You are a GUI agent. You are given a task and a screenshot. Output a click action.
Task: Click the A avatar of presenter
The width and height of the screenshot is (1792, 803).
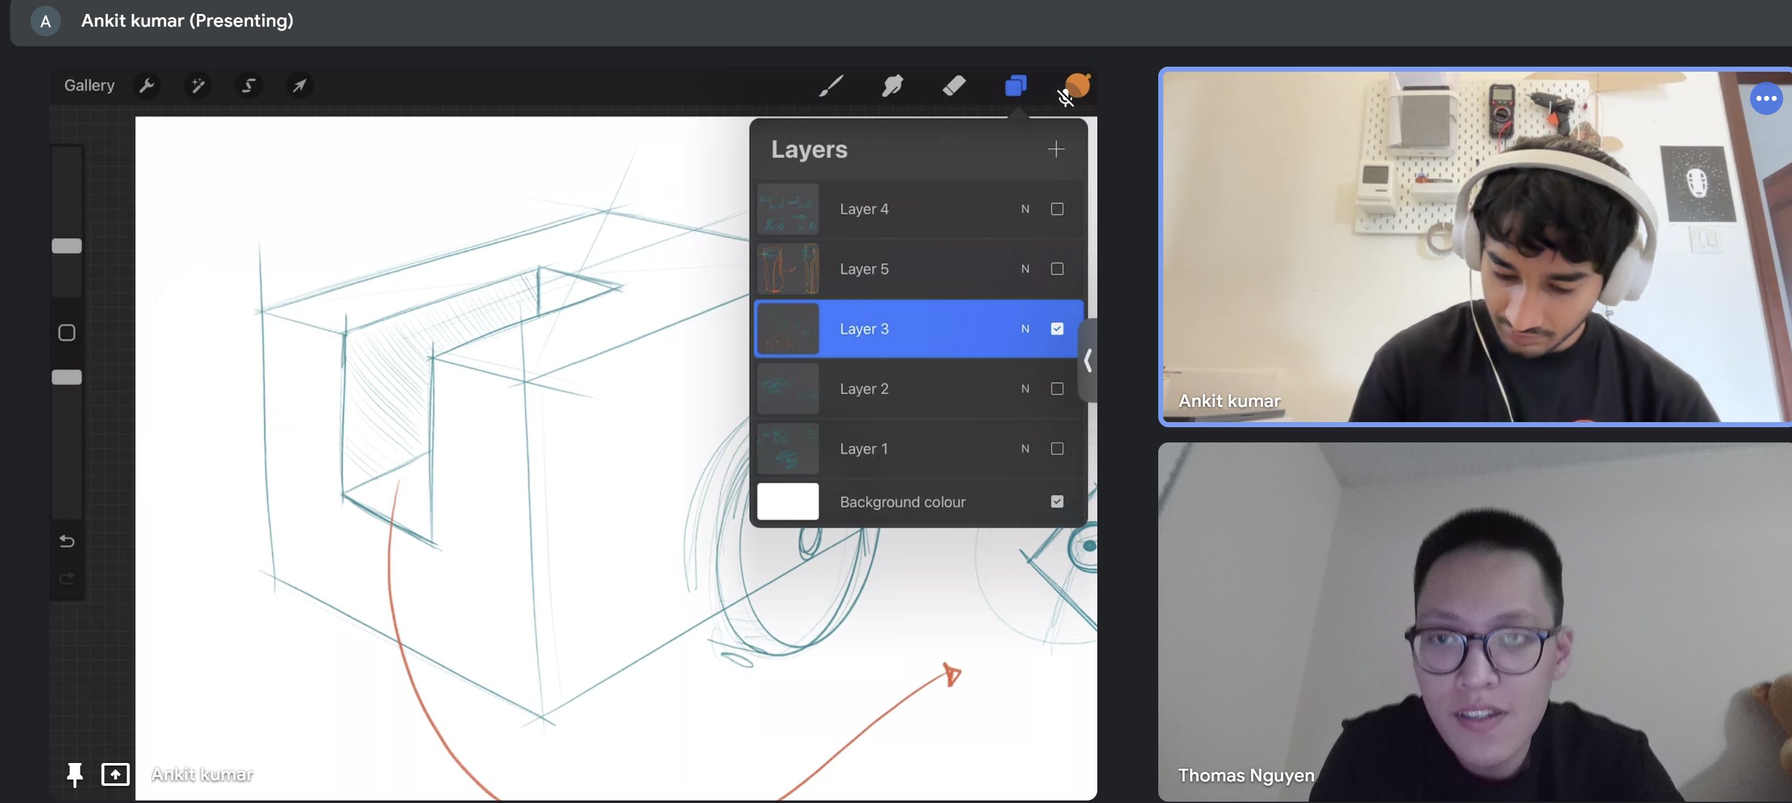coord(45,21)
